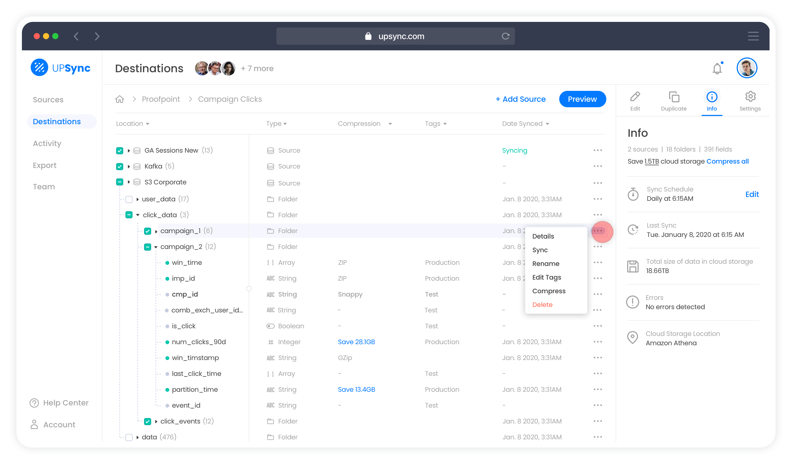This screenshot has width=792, height=464.
Task: Click the home breadcrumb icon
Action: (x=119, y=99)
